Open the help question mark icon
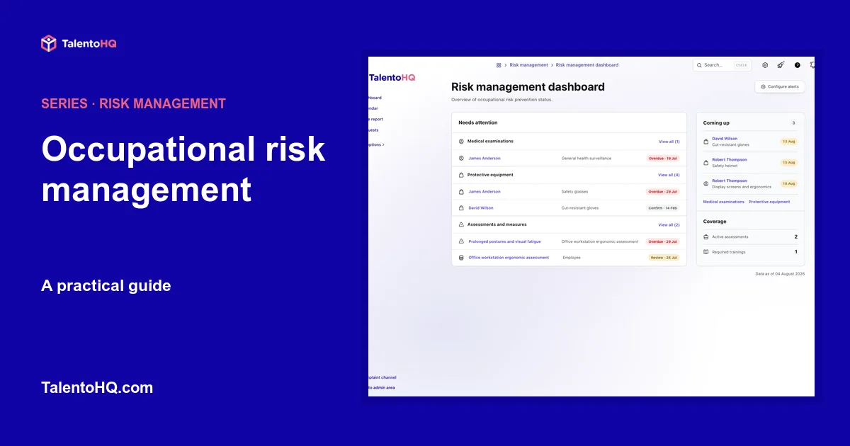Viewport: 850px width, 446px height. pos(797,65)
